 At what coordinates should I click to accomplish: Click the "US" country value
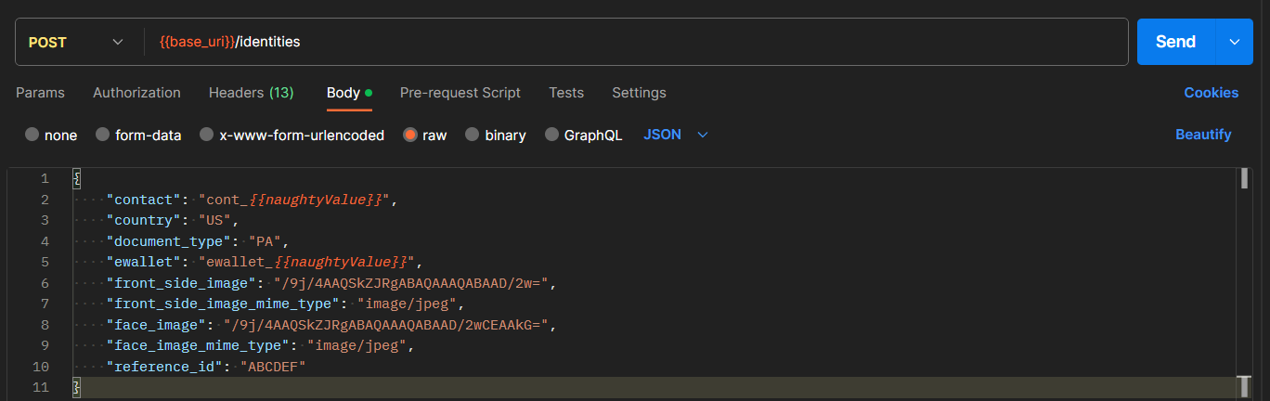pos(215,220)
